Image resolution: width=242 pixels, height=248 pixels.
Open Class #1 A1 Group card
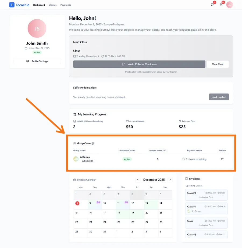(x=206, y=209)
